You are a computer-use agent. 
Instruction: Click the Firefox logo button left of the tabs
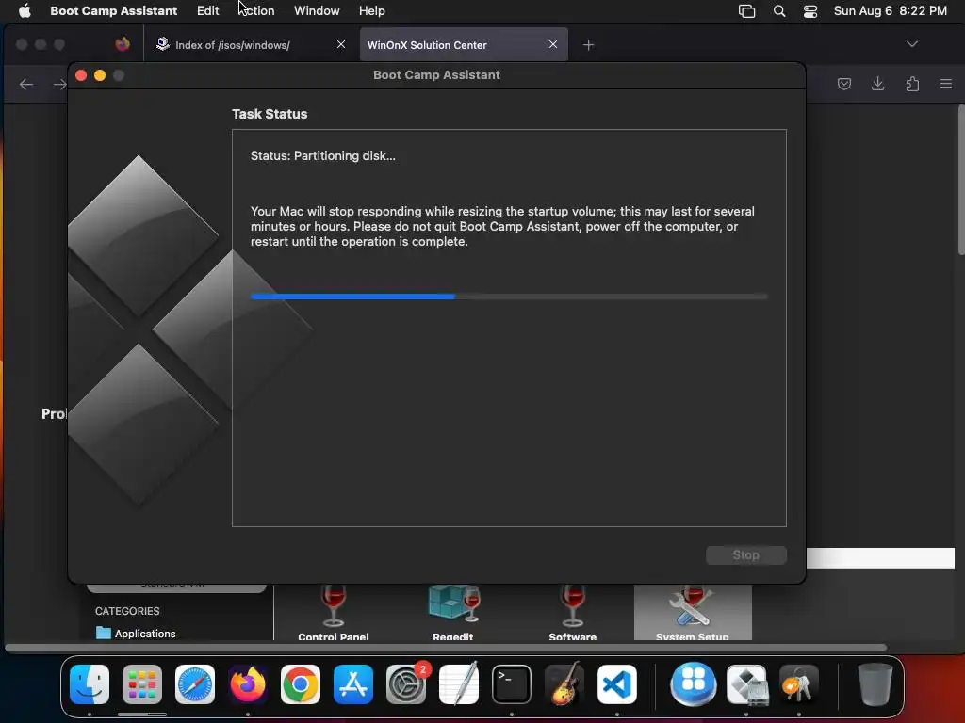click(123, 44)
